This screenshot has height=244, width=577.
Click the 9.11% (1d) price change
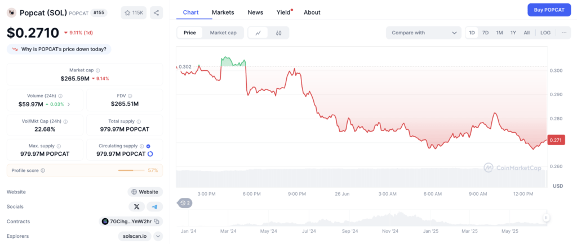78,33
